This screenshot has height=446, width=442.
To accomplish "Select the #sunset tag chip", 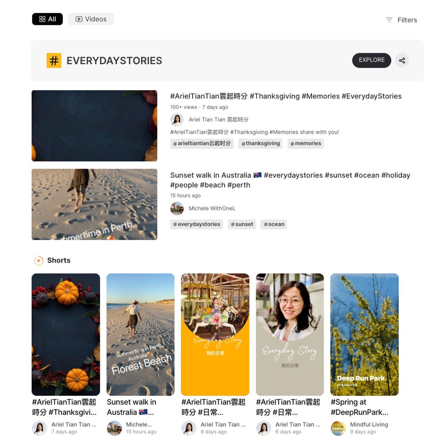I will tap(242, 224).
